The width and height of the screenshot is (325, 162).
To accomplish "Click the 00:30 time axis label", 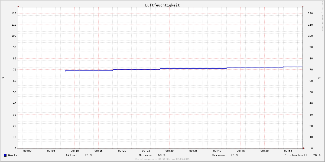I will 170,151.
